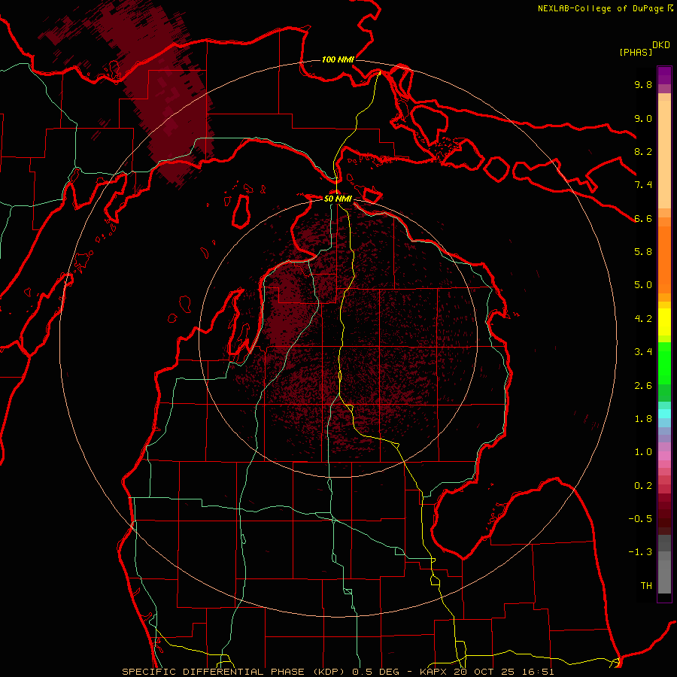Screen dimensions: 677x677
Task: Click the 0.2 scale value
Action: coord(643,486)
